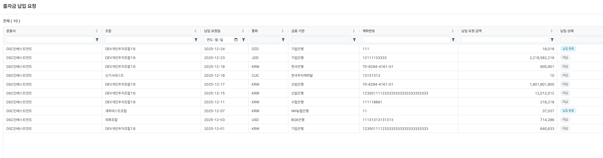Click the filter icon for 운용사 column

click(x=97, y=40)
